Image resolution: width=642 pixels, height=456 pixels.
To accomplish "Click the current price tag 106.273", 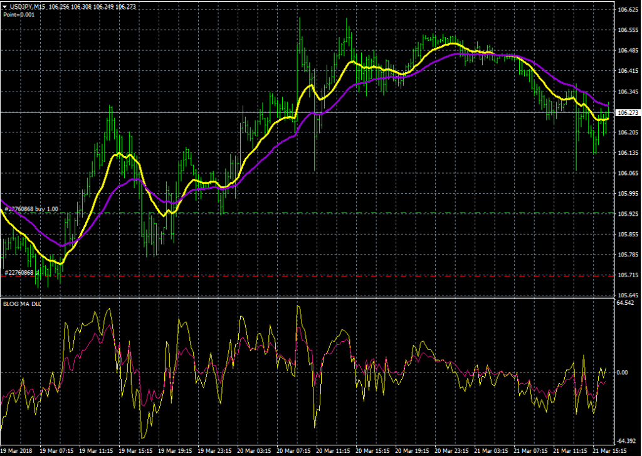I will [628, 113].
